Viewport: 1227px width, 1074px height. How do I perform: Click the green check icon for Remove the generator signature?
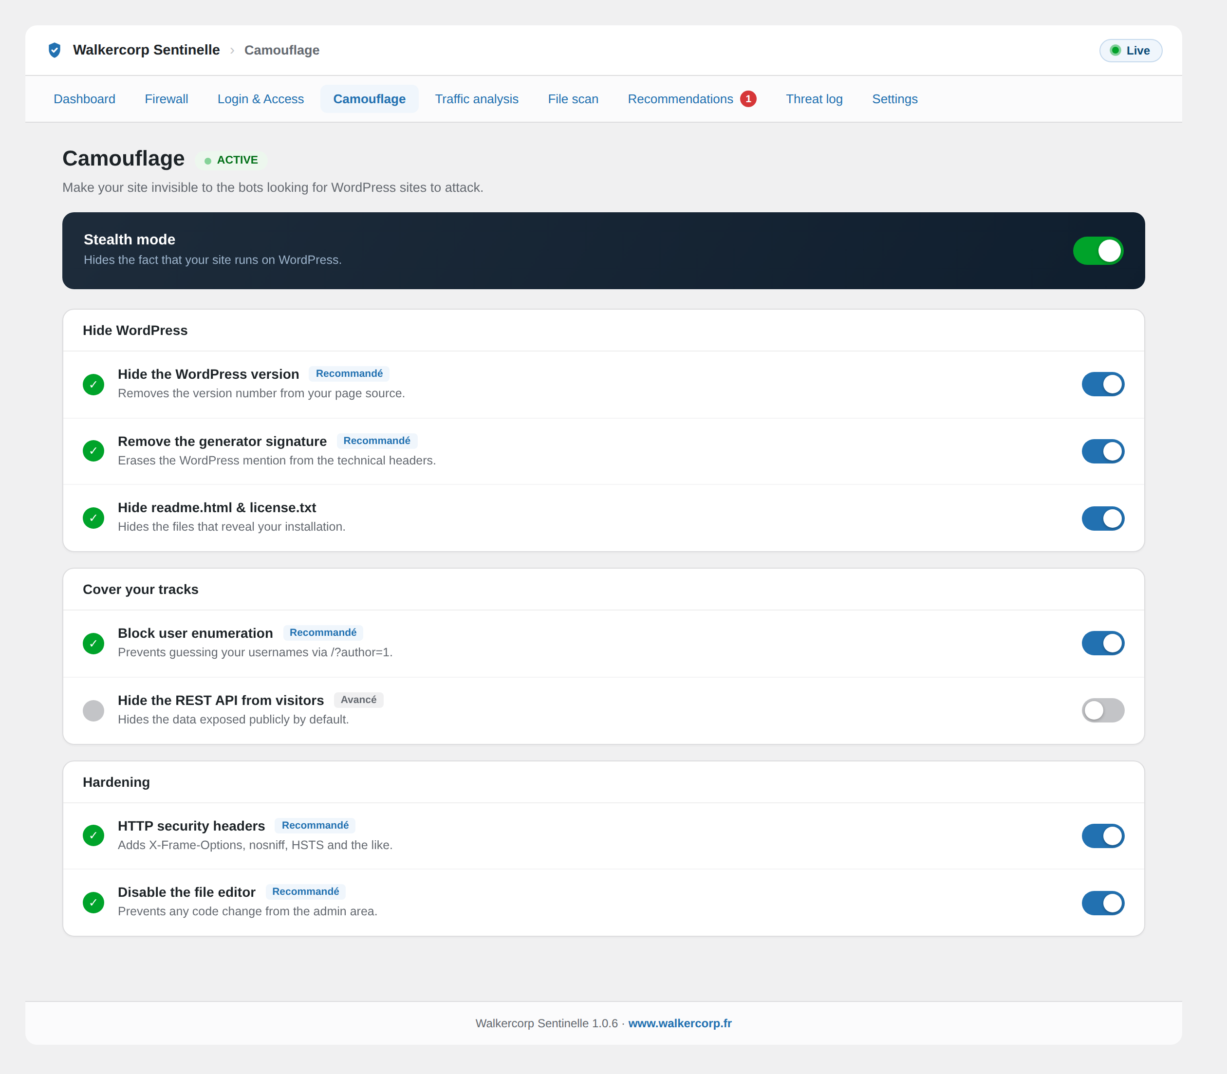pyautogui.click(x=93, y=451)
